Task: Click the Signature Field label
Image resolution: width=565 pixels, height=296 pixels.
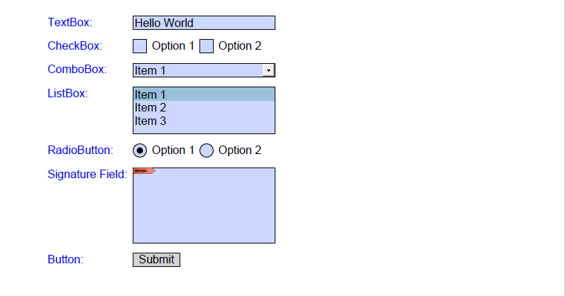Action: point(87,174)
